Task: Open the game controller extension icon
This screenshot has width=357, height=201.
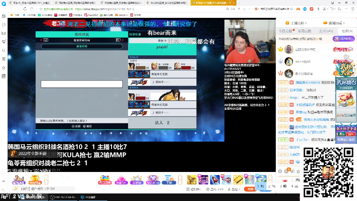Action: [298, 9]
